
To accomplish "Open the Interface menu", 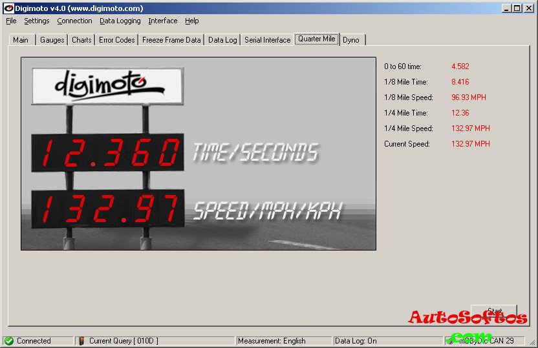I will (x=163, y=21).
